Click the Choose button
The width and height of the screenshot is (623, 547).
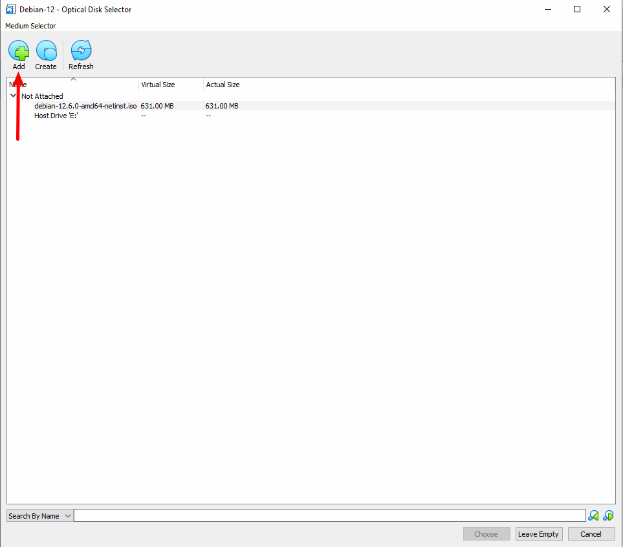pyautogui.click(x=486, y=534)
